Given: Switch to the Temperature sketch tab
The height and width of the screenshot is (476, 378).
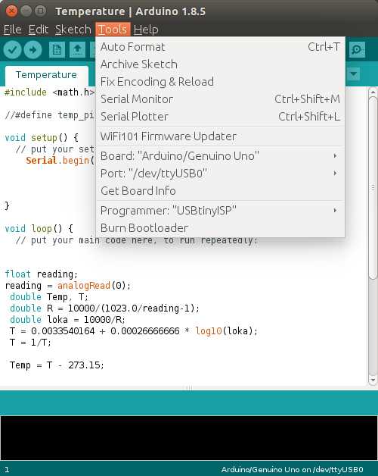Looking at the screenshot, I should [x=47, y=75].
